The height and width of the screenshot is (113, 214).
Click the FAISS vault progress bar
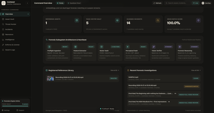coord(15,106)
